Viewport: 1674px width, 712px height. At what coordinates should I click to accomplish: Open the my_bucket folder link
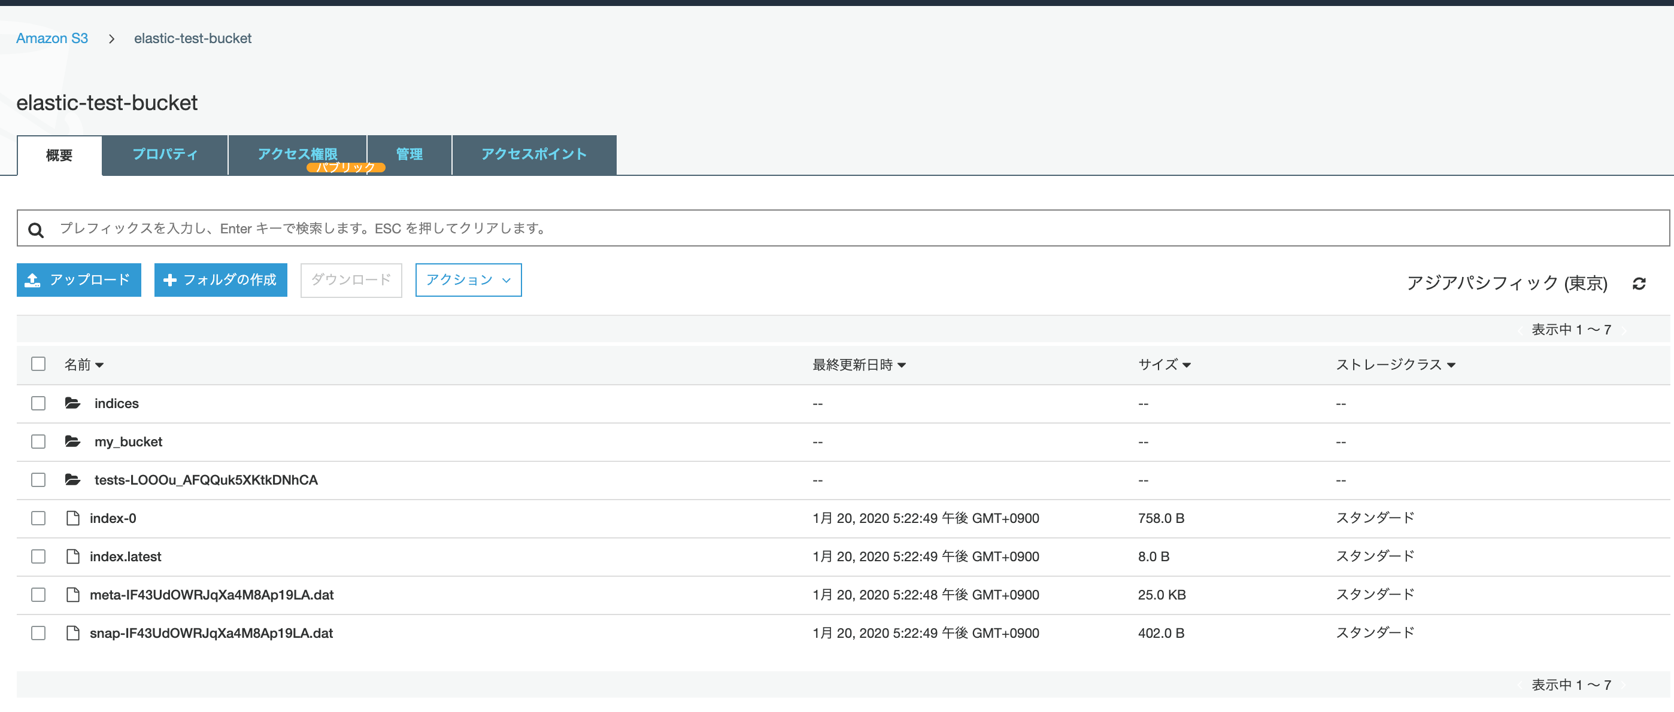click(128, 442)
